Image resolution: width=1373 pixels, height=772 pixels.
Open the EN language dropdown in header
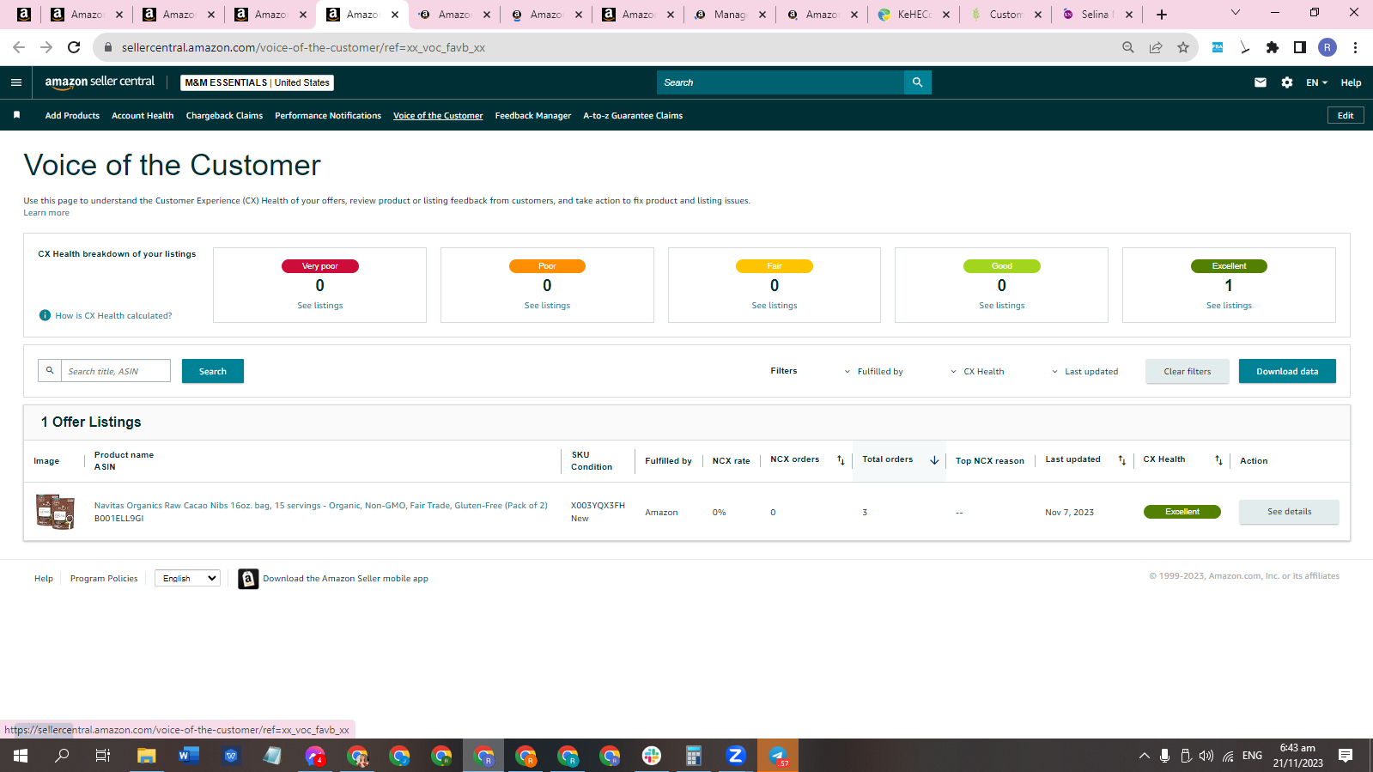pos(1316,82)
